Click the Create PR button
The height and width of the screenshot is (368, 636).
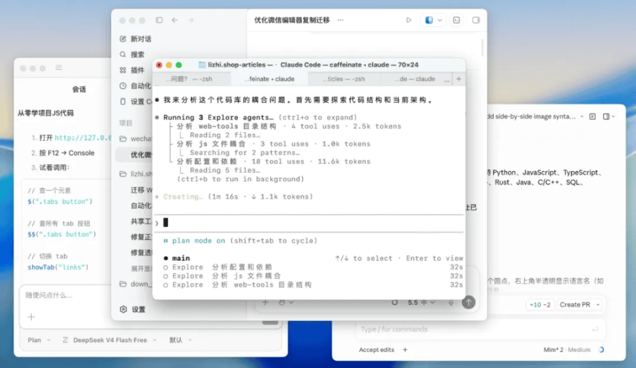click(575, 305)
